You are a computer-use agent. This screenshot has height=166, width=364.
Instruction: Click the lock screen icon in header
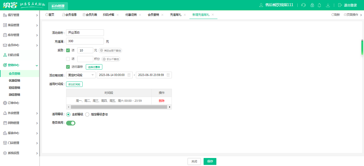pos(312,5)
